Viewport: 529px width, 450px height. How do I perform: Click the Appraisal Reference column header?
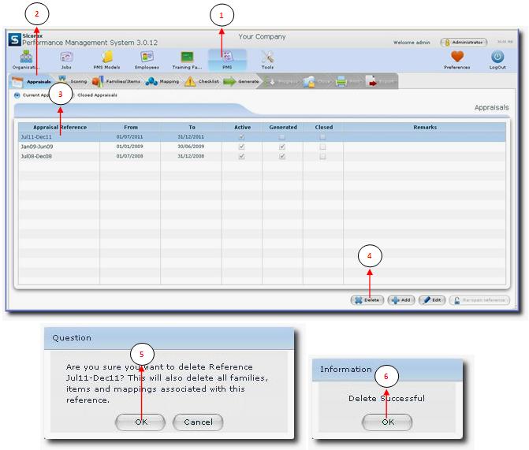59,127
